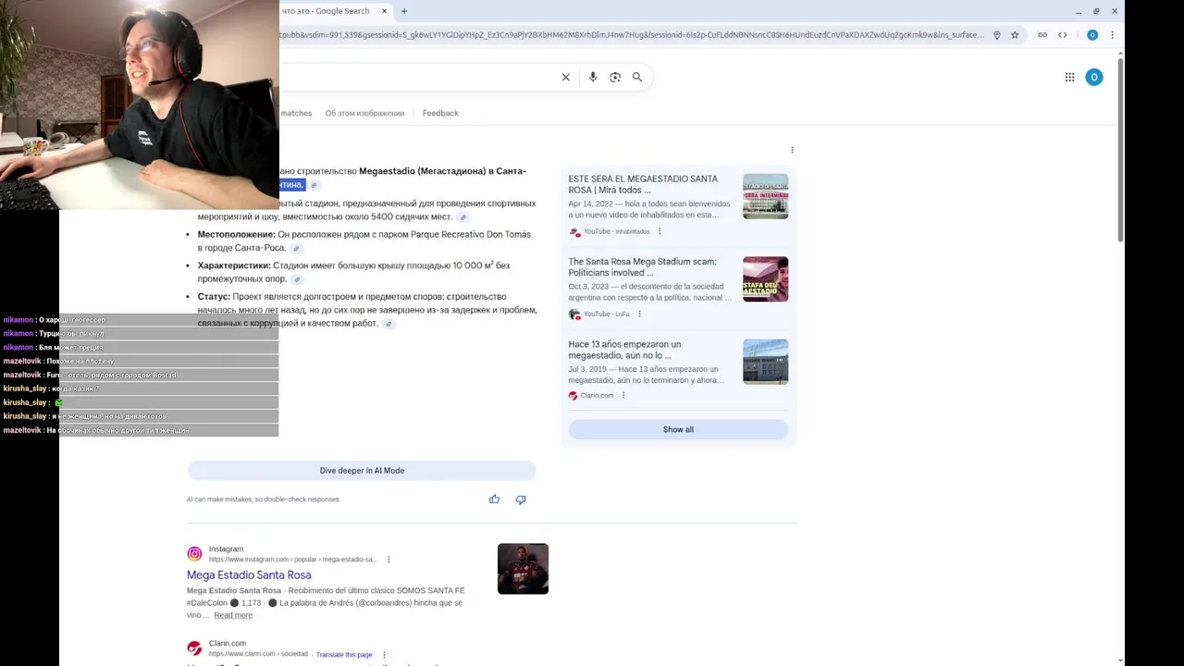The image size is (1184, 666).
Task: Switch to Об этом изображении tab
Action: click(x=364, y=113)
